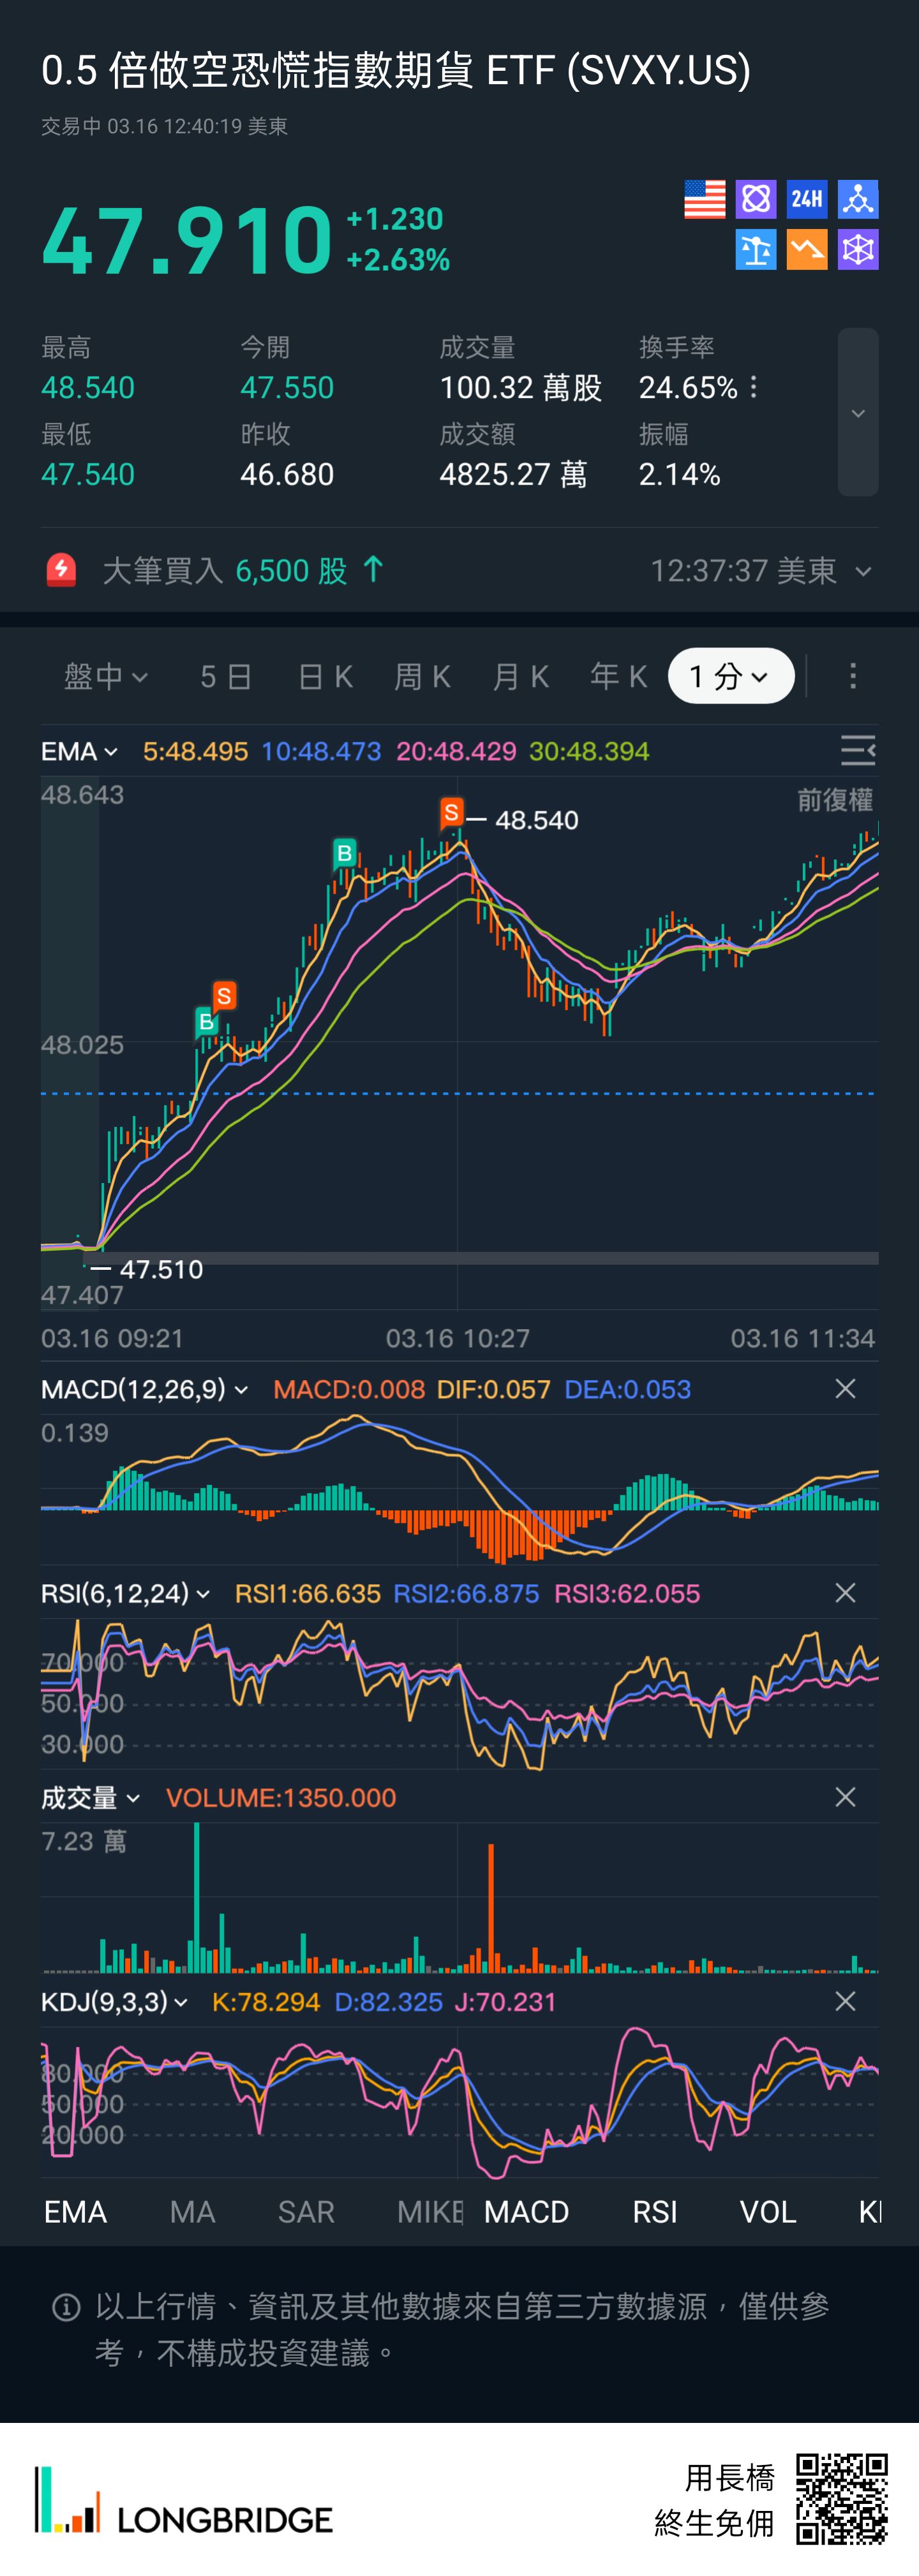This screenshot has width=919, height=2576.
Task: Tap the 前復權 adjustment button
Action: (834, 800)
